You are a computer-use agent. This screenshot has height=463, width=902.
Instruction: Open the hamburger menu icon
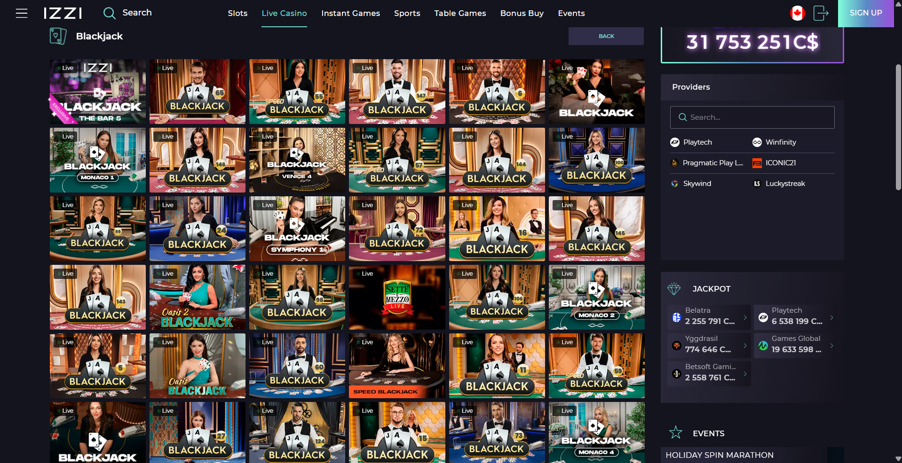[22, 13]
